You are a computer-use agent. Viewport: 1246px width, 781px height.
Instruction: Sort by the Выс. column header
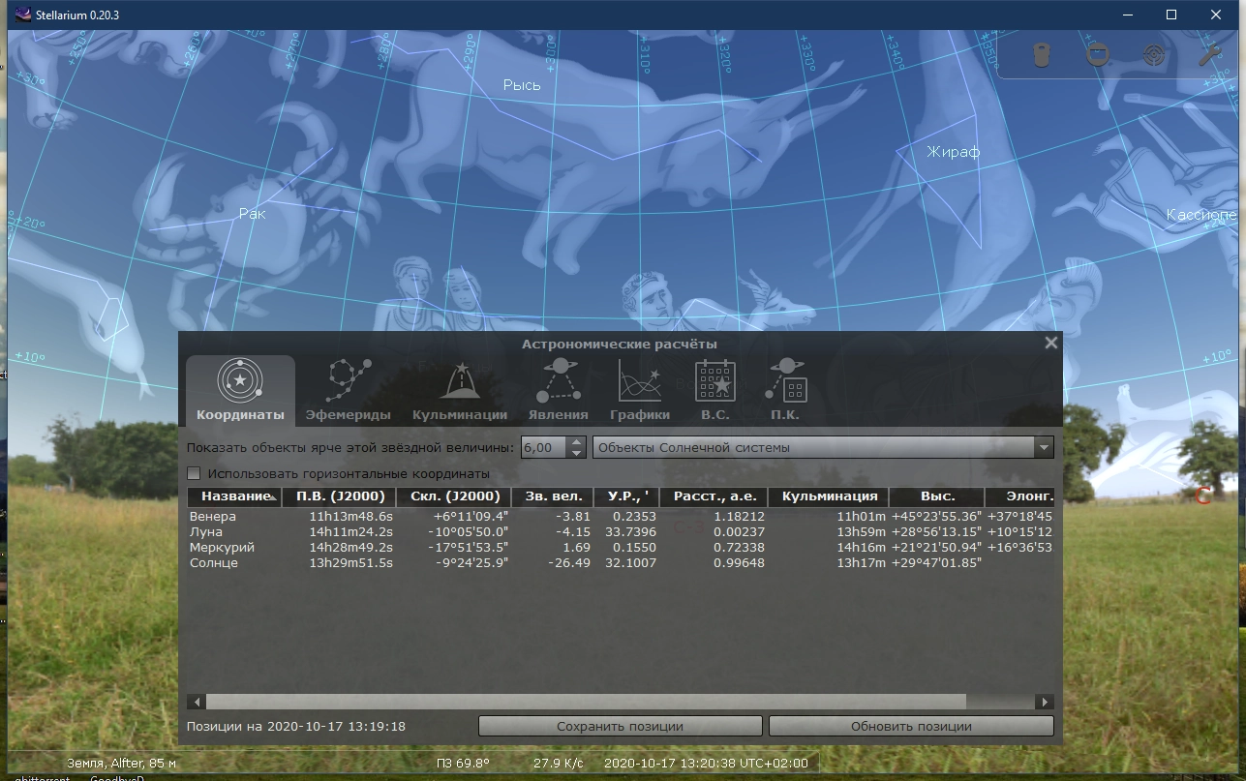[937, 496]
